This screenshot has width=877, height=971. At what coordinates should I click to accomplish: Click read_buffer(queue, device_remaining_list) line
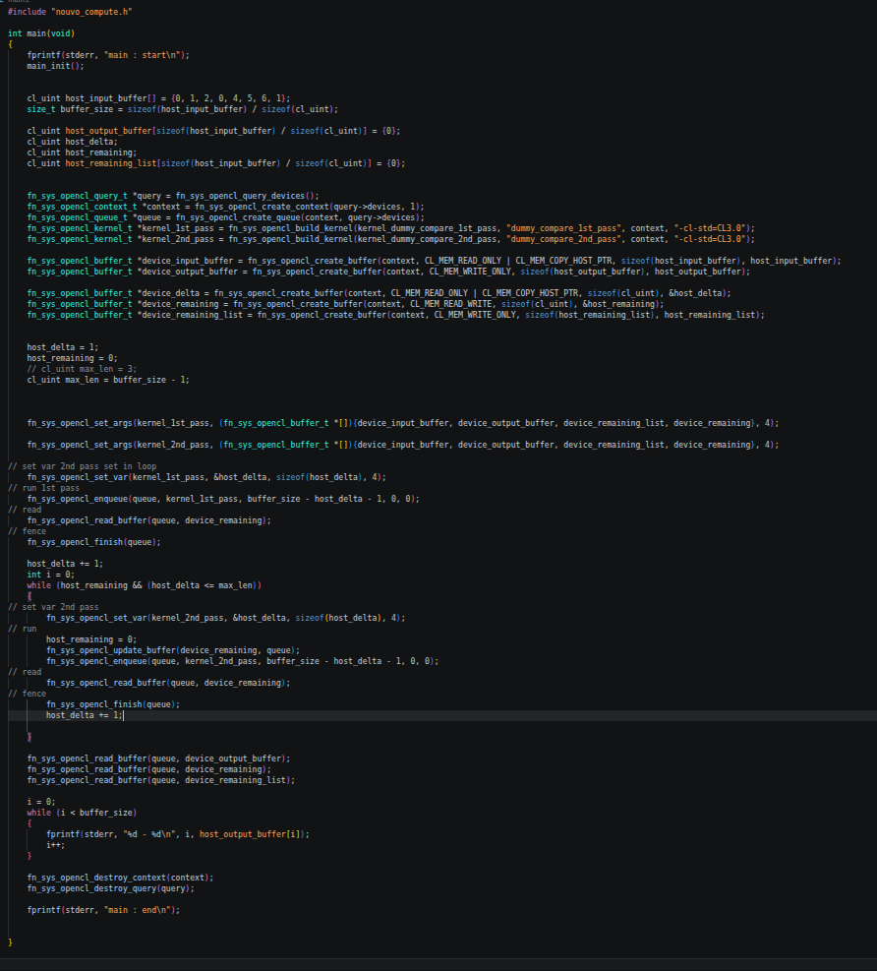(161, 781)
